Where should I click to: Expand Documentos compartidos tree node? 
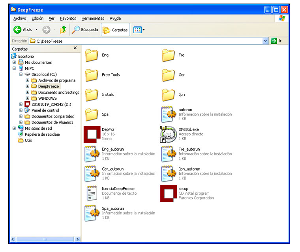(x=21, y=116)
